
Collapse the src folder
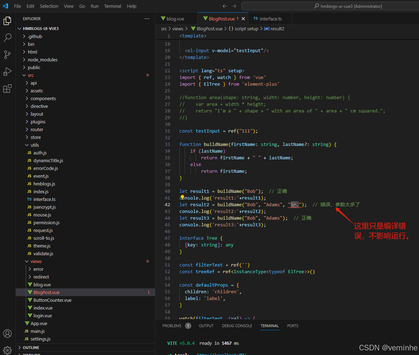pos(86,75)
